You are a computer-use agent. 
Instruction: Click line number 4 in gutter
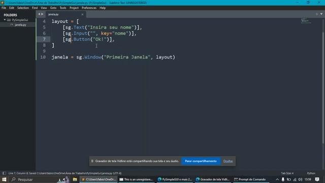[x=44, y=21]
